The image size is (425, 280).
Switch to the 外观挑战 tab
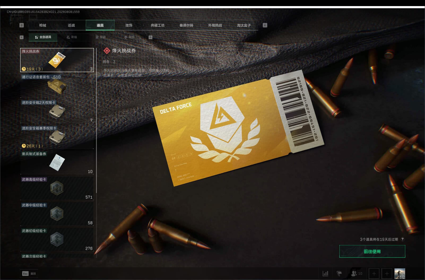[x=215, y=25]
